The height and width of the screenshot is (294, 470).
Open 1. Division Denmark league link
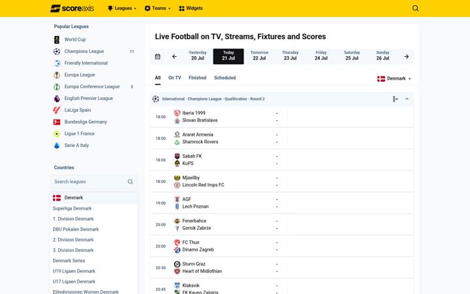click(x=73, y=219)
